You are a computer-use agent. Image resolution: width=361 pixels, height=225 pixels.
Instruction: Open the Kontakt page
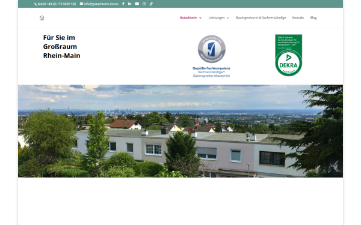[x=298, y=17]
